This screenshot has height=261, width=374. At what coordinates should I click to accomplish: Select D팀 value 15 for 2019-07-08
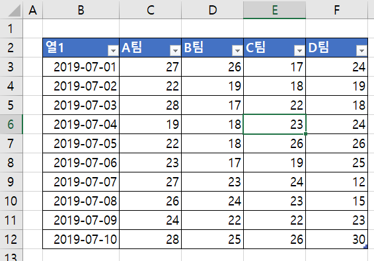tap(336, 201)
